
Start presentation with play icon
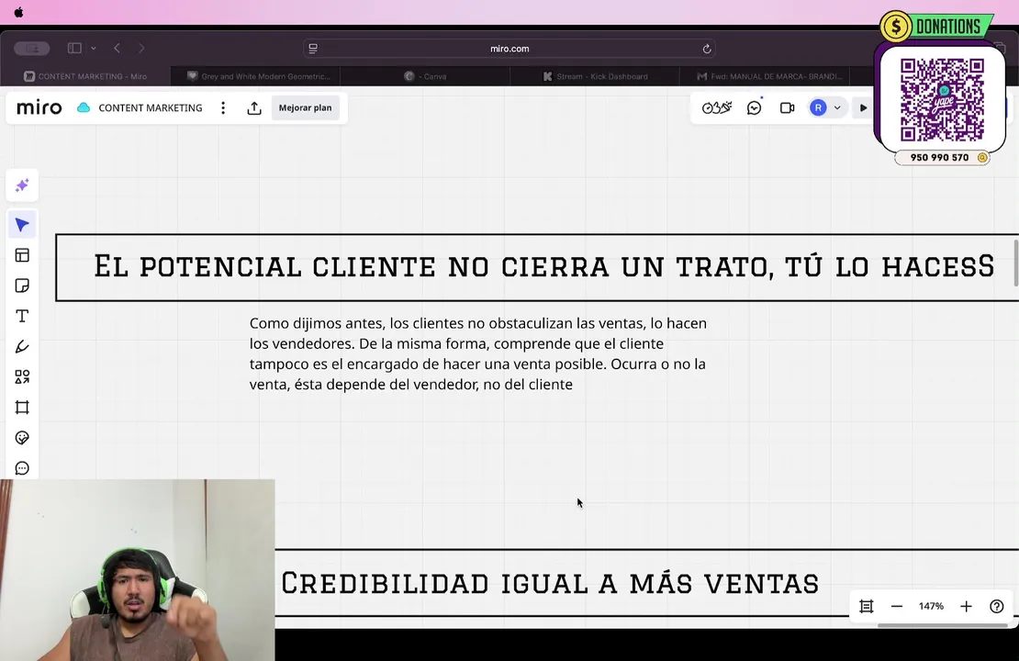(863, 108)
